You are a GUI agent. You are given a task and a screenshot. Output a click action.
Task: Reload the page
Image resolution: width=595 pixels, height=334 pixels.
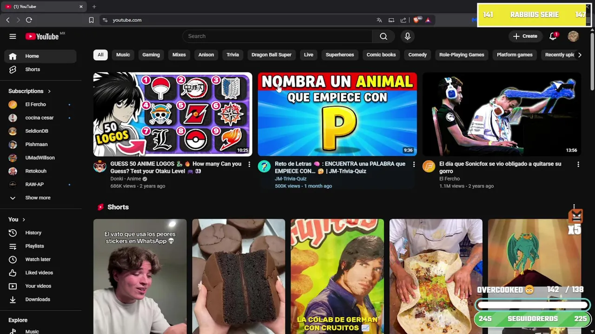tap(29, 20)
